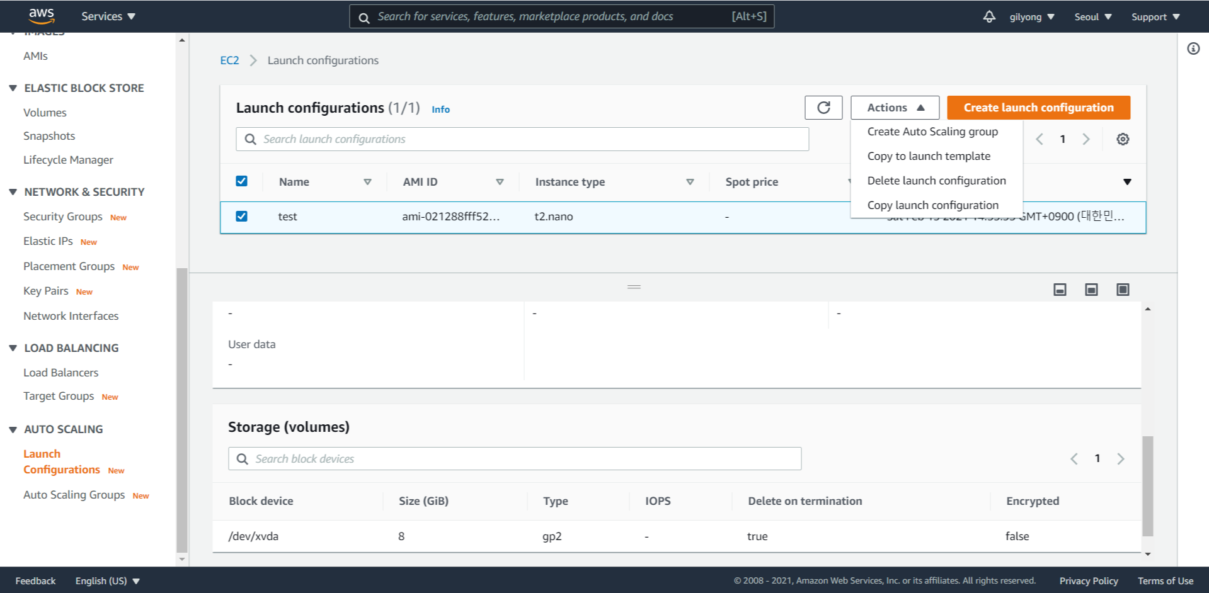Sort by AMI ID column arrow

tap(500, 182)
